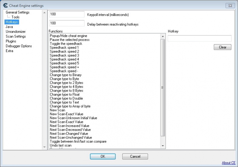Go to Unrandomizer settings
Screen dimensions: 238x167
[16, 32]
